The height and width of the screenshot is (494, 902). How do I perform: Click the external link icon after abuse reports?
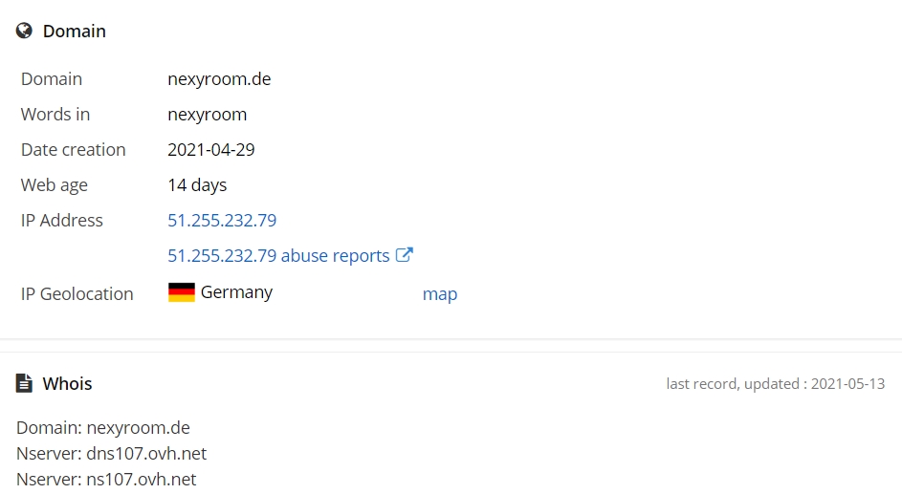(x=405, y=255)
